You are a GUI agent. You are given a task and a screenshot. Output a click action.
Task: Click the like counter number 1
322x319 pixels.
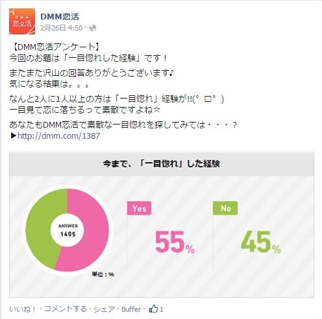pyautogui.click(x=162, y=309)
